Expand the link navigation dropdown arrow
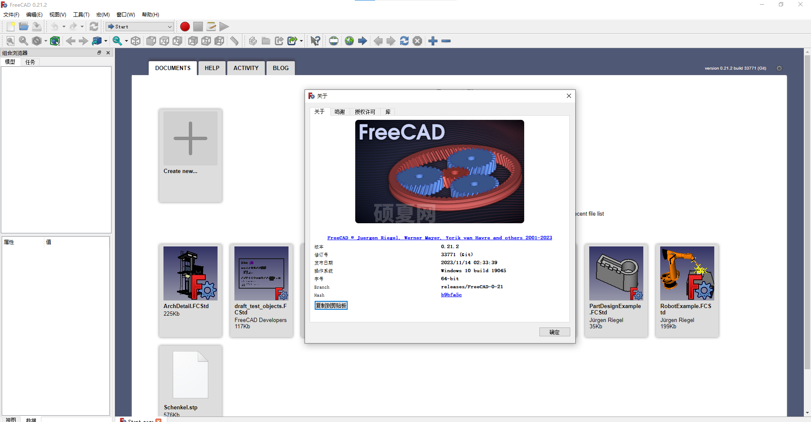This screenshot has width=811, height=422. pos(106,41)
